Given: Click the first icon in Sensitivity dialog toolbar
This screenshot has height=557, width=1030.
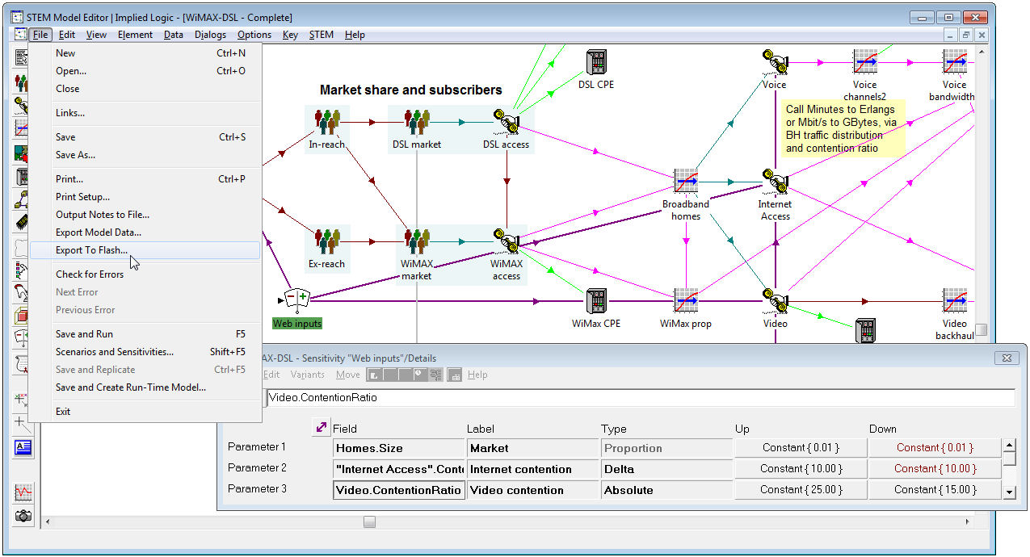Looking at the screenshot, I should pos(374,375).
